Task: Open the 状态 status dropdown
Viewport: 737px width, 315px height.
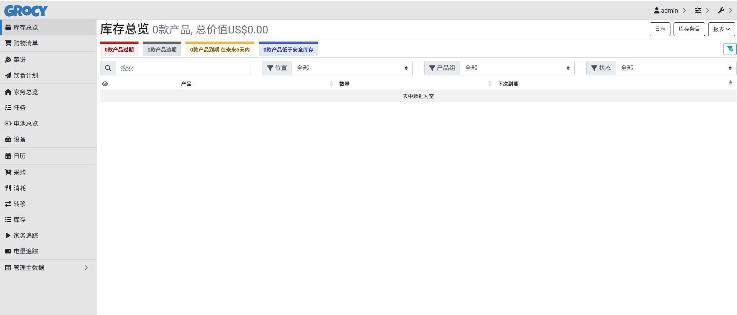Action: [675, 68]
